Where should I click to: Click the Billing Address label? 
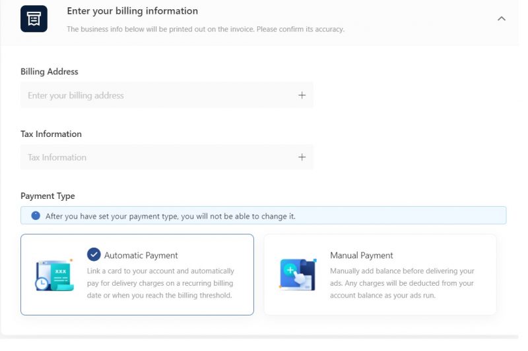pyautogui.click(x=49, y=72)
